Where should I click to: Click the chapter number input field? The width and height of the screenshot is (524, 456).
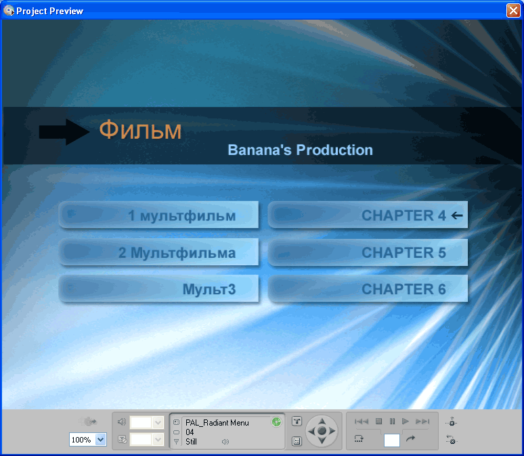pos(392,440)
